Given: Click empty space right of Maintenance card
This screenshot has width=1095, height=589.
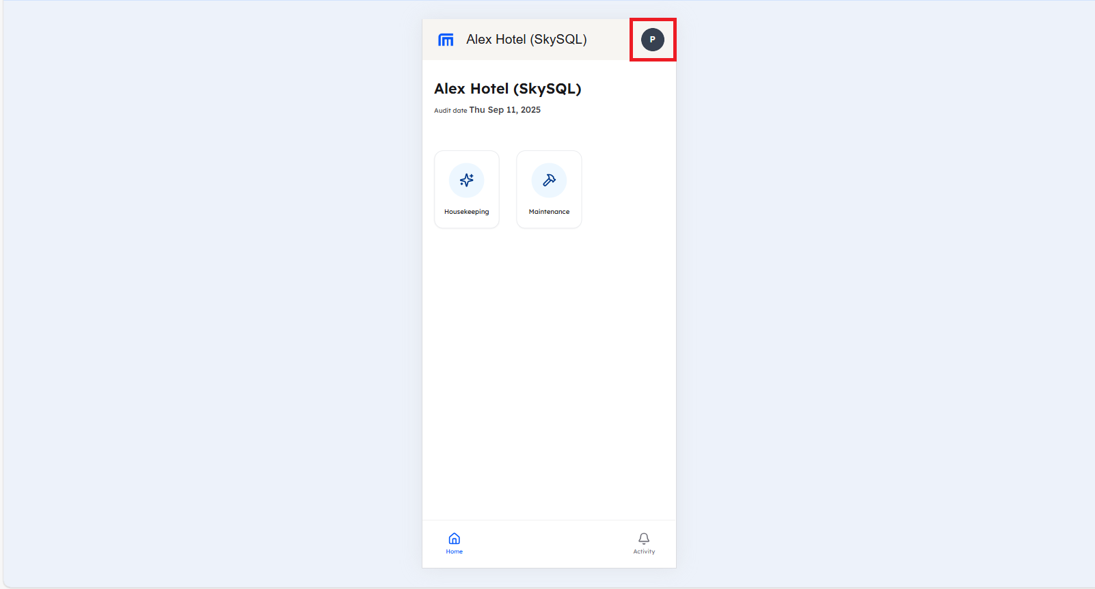Looking at the screenshot, I should tap(629, 190).
